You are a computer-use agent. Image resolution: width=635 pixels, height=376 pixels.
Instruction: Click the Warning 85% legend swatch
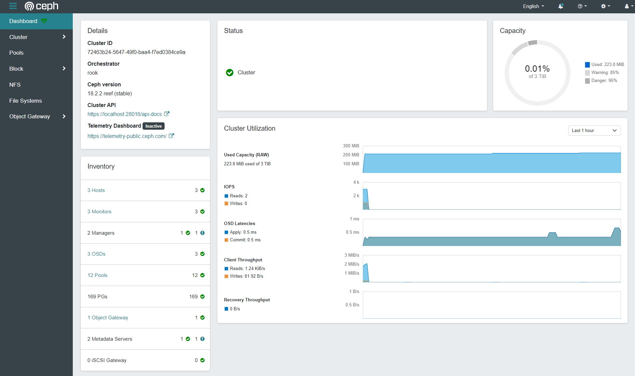587,73
